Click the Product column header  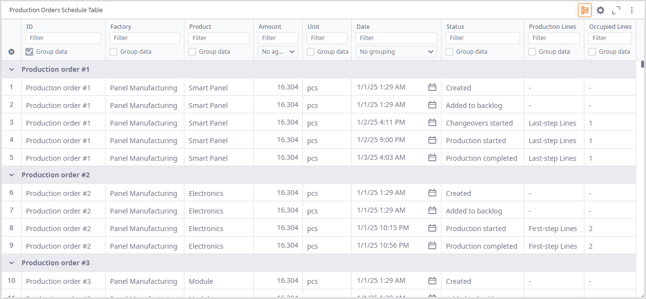coord(200,27)
